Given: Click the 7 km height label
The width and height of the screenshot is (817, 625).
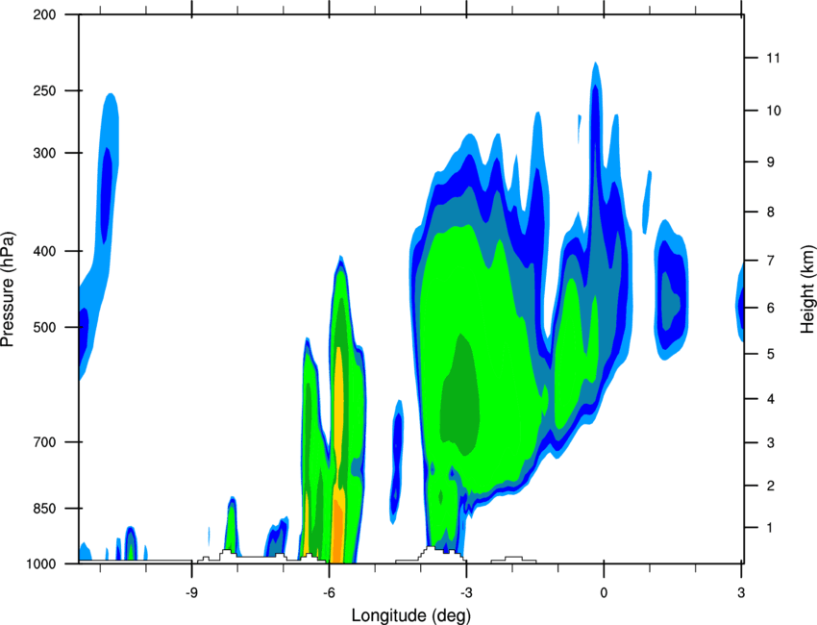Looking at the screenshot, I should pos(771,260).
